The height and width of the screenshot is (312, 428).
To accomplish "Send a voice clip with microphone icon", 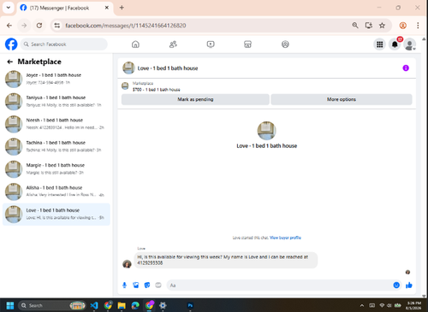I will point(124,285).
